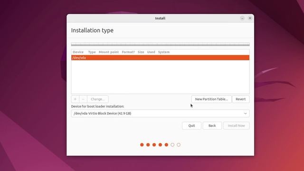Close the Install window
304x171 pixels.
(x=250, y=18)
